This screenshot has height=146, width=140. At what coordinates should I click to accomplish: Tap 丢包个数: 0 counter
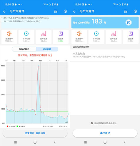[x=63, y=126]
